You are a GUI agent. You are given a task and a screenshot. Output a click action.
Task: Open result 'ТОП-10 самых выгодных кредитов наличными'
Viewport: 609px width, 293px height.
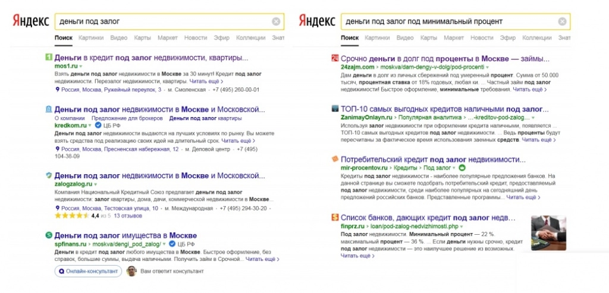coord(445,109)
